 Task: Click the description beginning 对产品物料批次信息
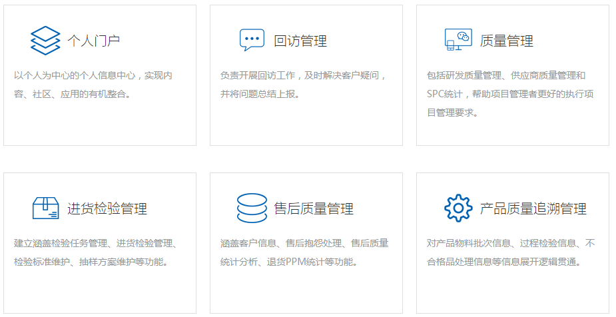[x=510, y=252]
